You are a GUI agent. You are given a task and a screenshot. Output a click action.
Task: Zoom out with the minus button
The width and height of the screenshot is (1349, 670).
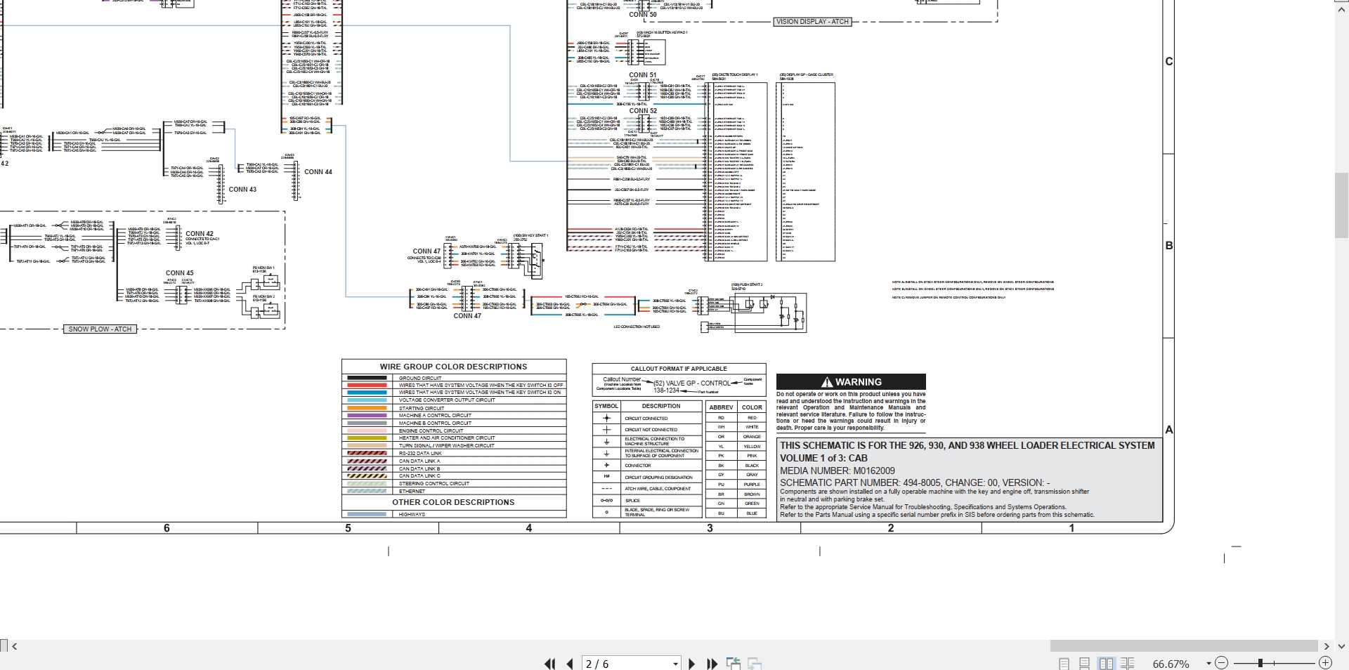click(1222, 663)
